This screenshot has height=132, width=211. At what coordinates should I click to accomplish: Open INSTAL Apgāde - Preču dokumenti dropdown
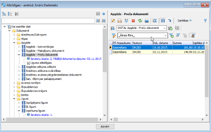(164, 28)
